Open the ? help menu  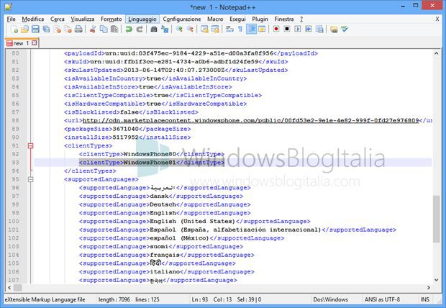click(301, 19)
